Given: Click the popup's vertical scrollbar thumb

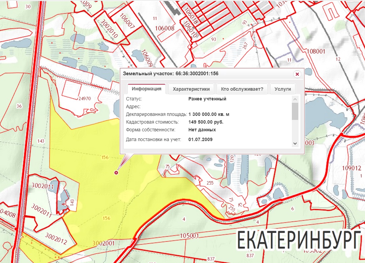Looking at the screenshot, I should click(x=295, y=111).
